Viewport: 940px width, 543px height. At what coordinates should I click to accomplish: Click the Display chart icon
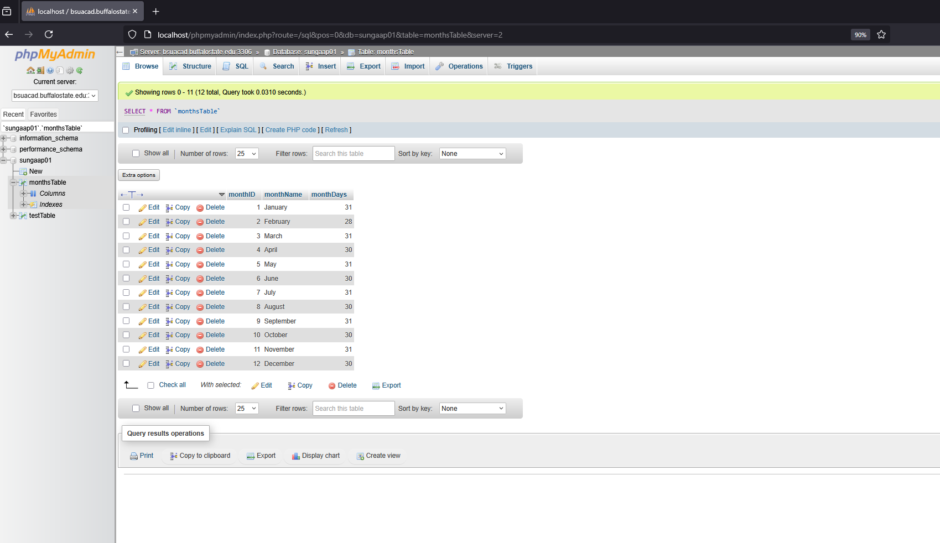296,456
